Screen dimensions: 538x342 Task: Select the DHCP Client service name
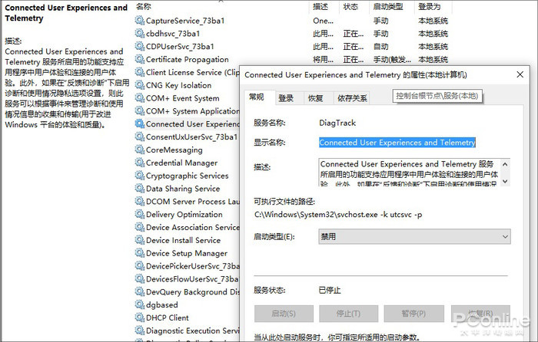tap(167, 317)
